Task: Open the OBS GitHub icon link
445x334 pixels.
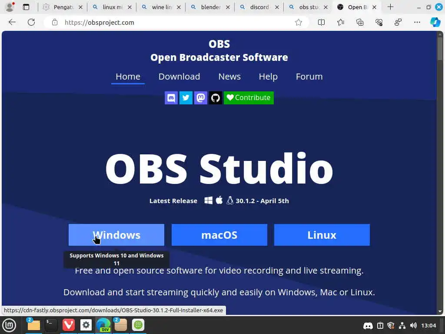Action: [x=216, y=98]
